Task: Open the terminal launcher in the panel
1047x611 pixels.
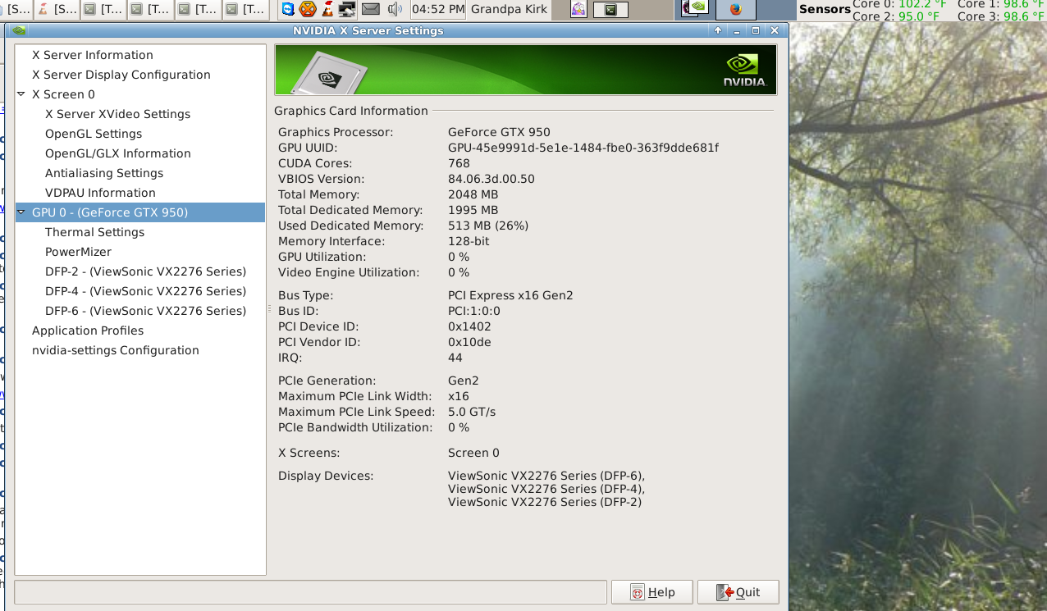Action: pos(610,10)
